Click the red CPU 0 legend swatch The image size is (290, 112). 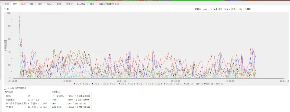tap(75, 84)
